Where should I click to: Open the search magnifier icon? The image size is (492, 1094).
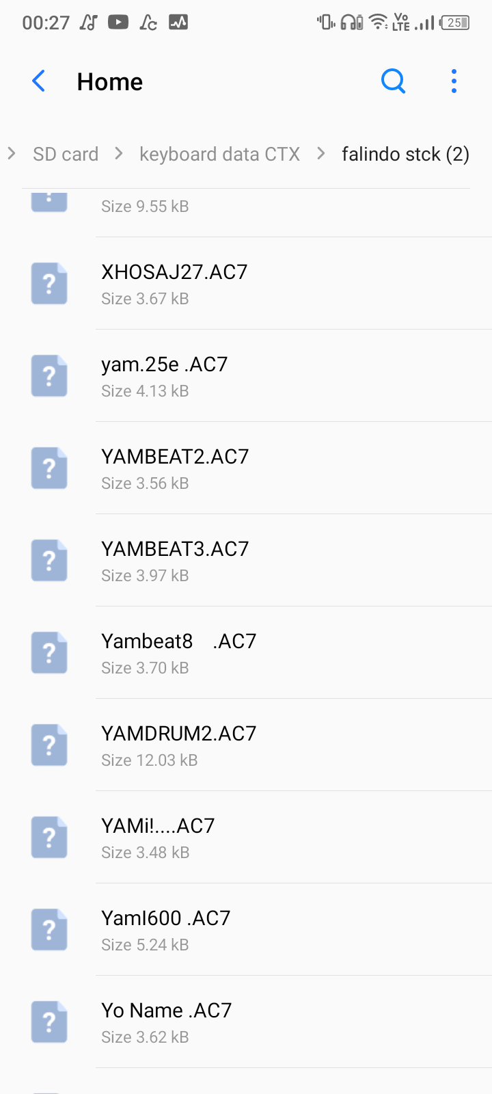[x=393, y=81]
